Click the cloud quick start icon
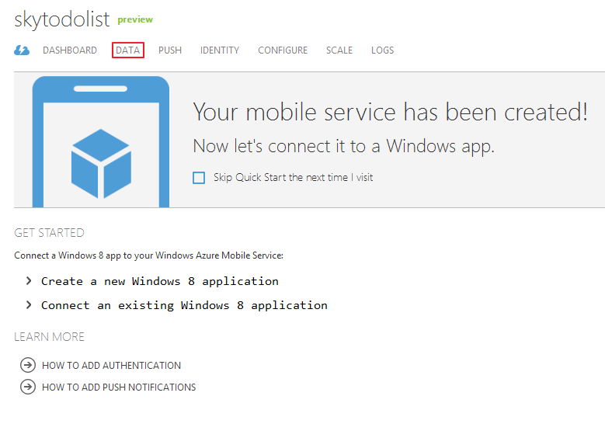 tap(22, 50)
